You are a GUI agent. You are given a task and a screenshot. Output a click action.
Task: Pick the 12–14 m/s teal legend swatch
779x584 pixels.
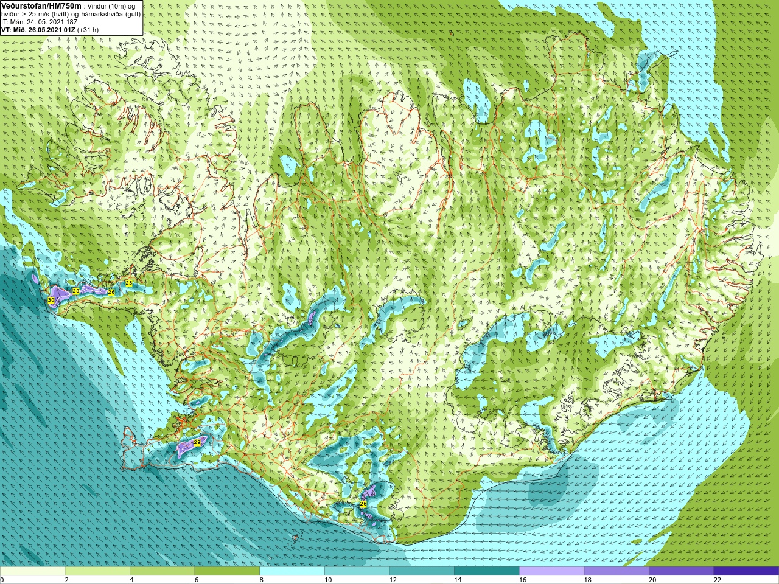click(422, 571)
